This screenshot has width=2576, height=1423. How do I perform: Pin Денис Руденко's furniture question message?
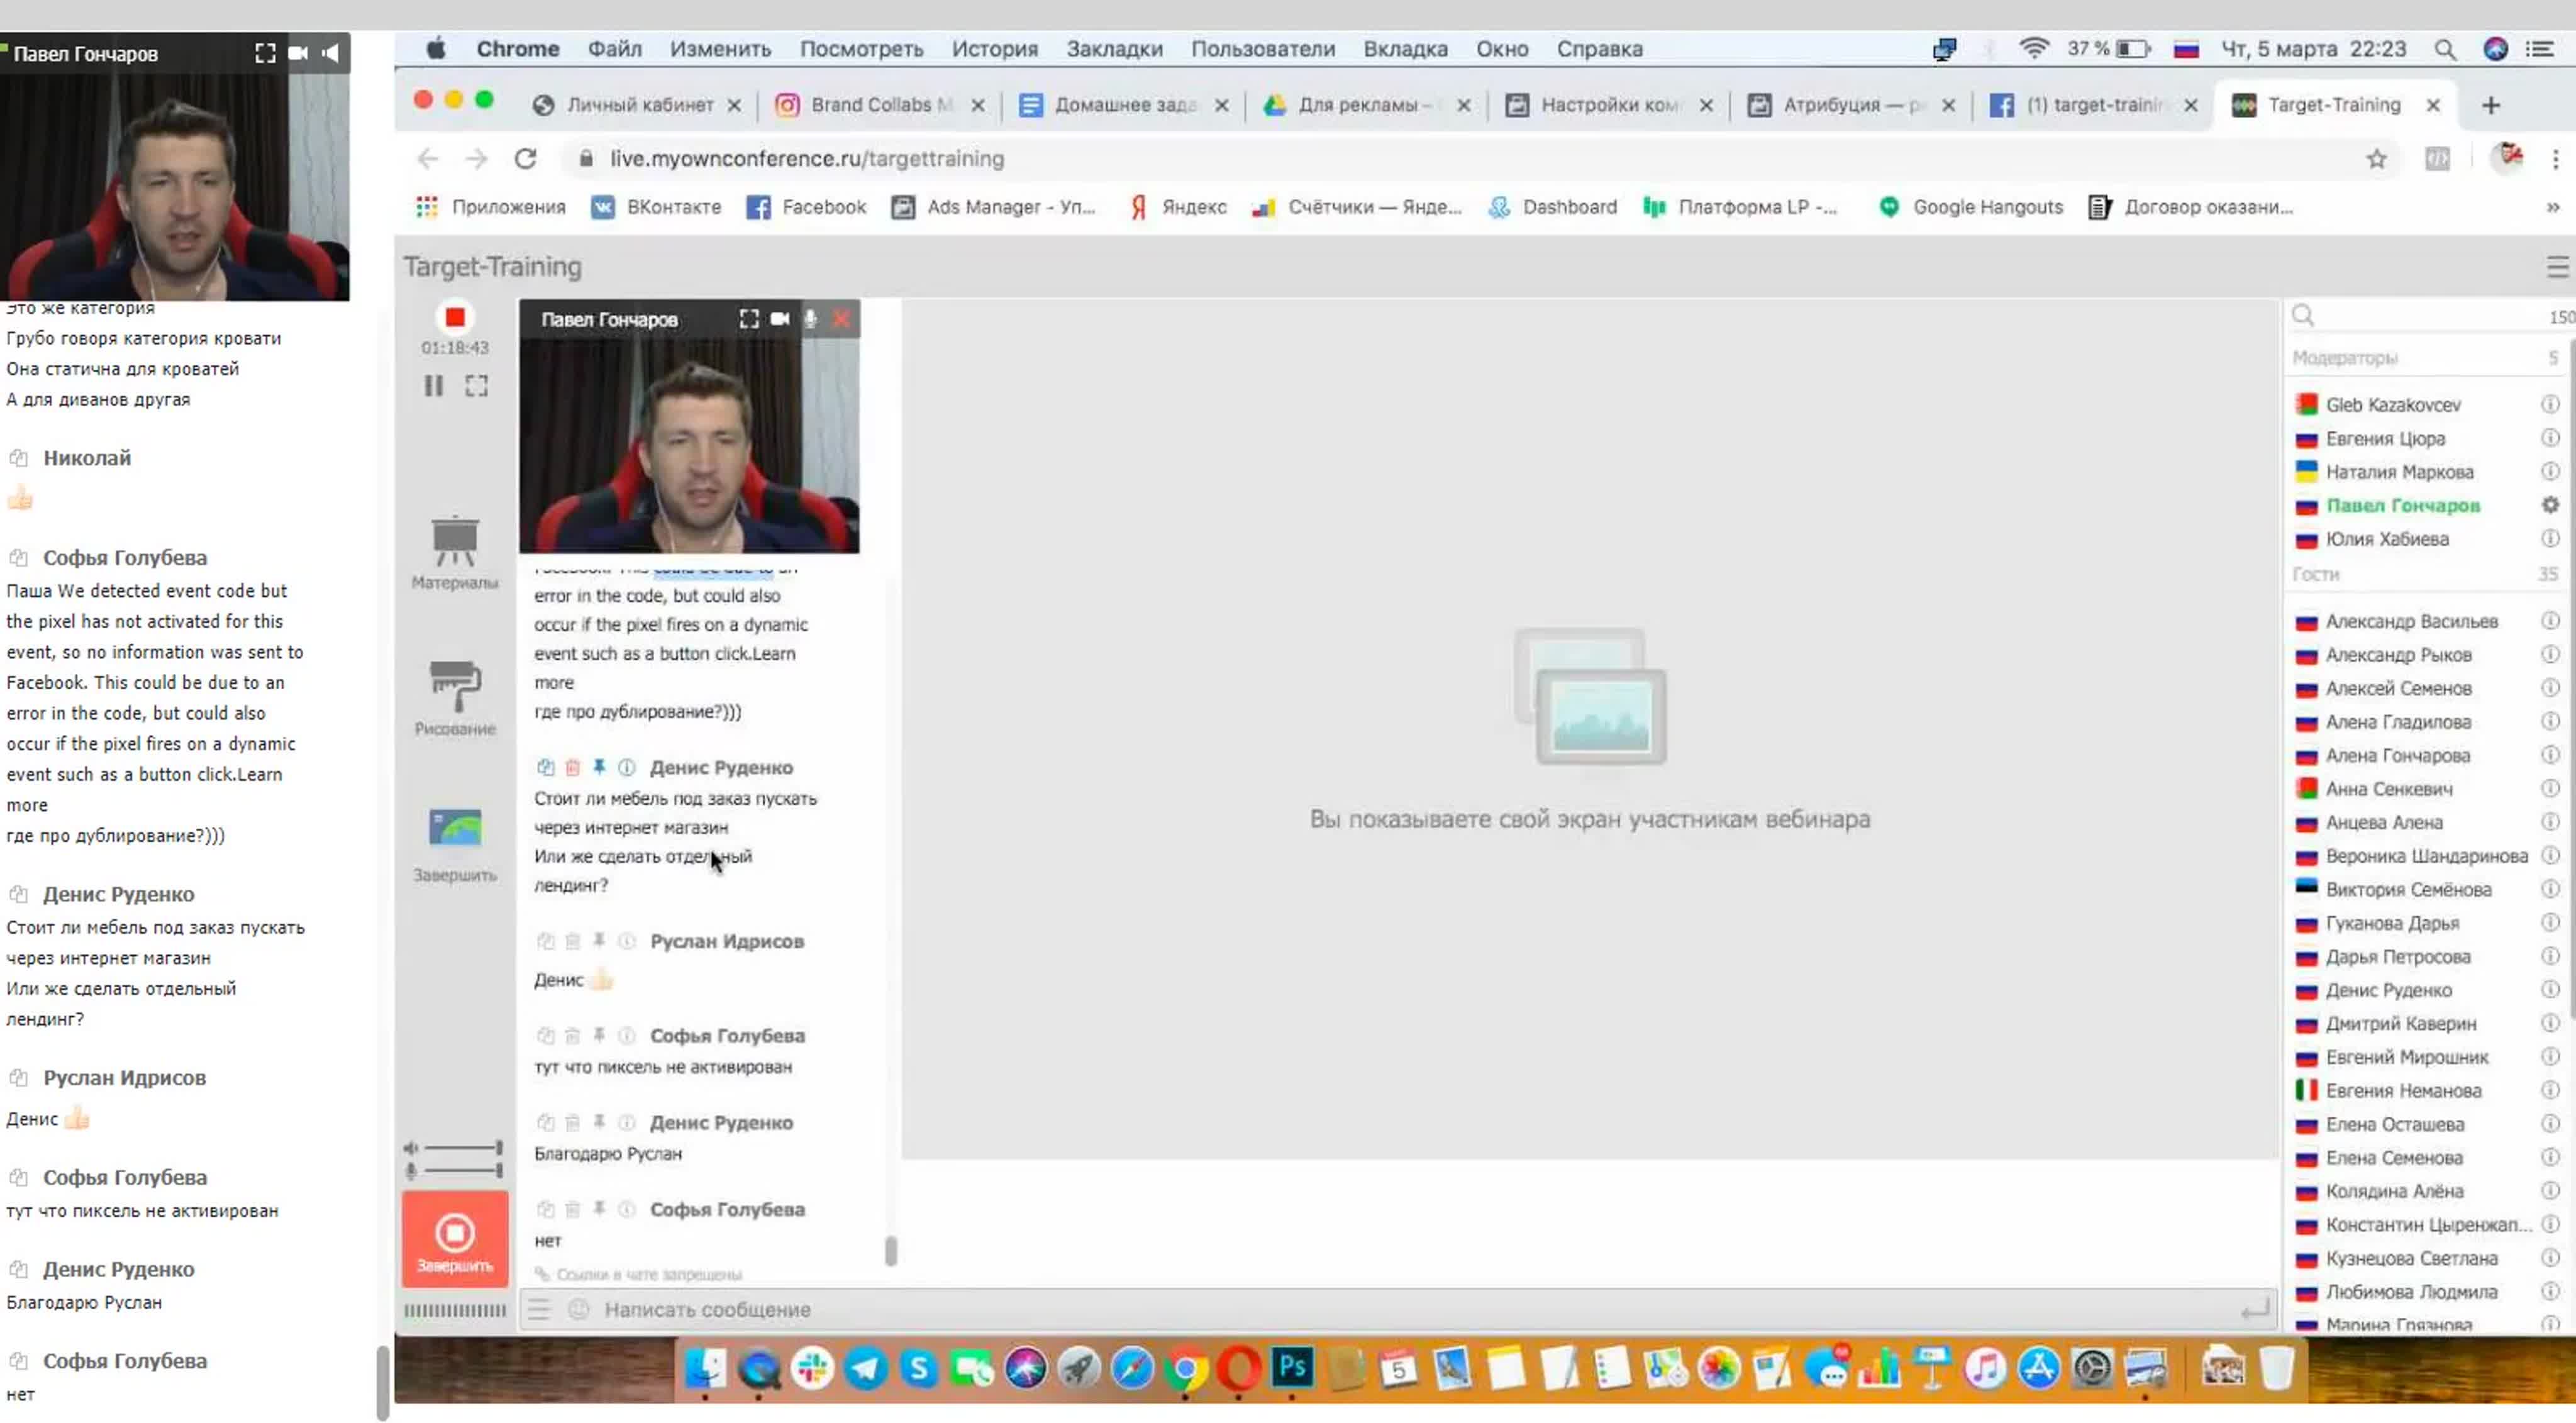click(x=599, y=767)
